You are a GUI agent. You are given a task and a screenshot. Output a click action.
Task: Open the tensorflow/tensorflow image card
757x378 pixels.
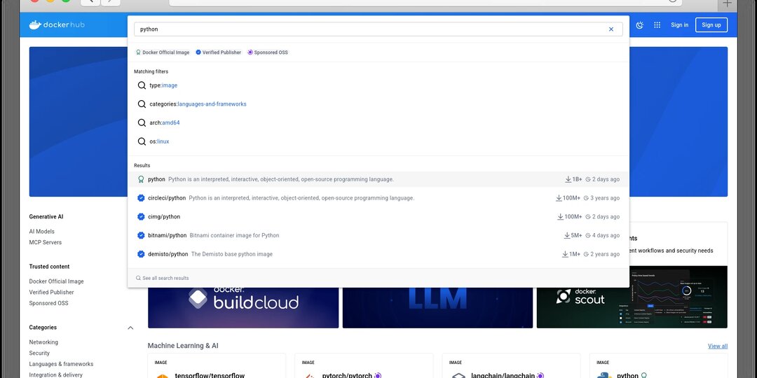217,366
